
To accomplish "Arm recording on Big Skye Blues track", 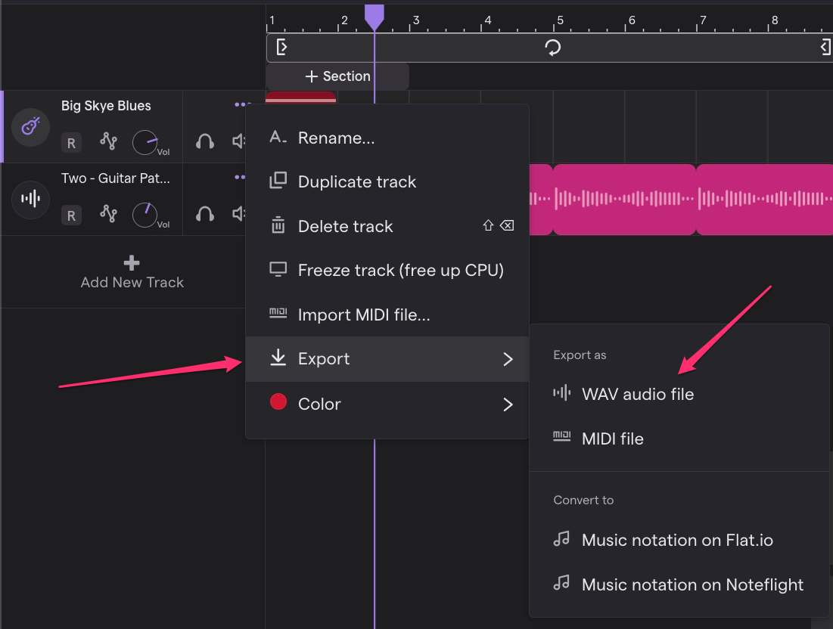I will click(71, 143).
